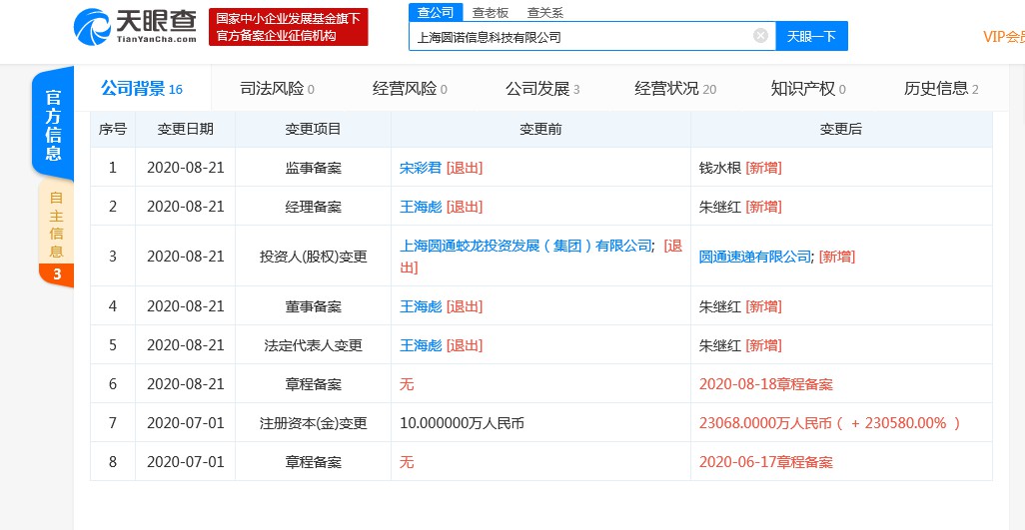The image size is (1025, 530).
Task: Open the 知识产权 section tab
Action: pyautogui.click(x=808, y=89)
